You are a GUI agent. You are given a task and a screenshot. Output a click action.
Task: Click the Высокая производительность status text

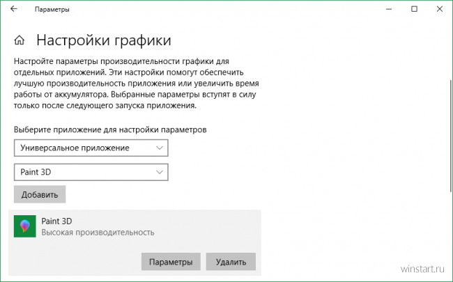pyautogui.click(x=98, y=233)
